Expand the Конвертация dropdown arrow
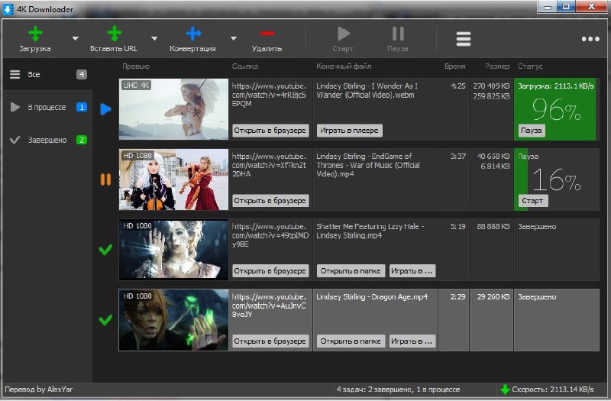This screenshot has height=401, width=611. 234,38
